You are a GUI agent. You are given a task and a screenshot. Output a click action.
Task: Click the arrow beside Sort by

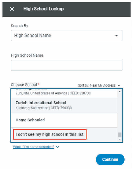point(119,85)
